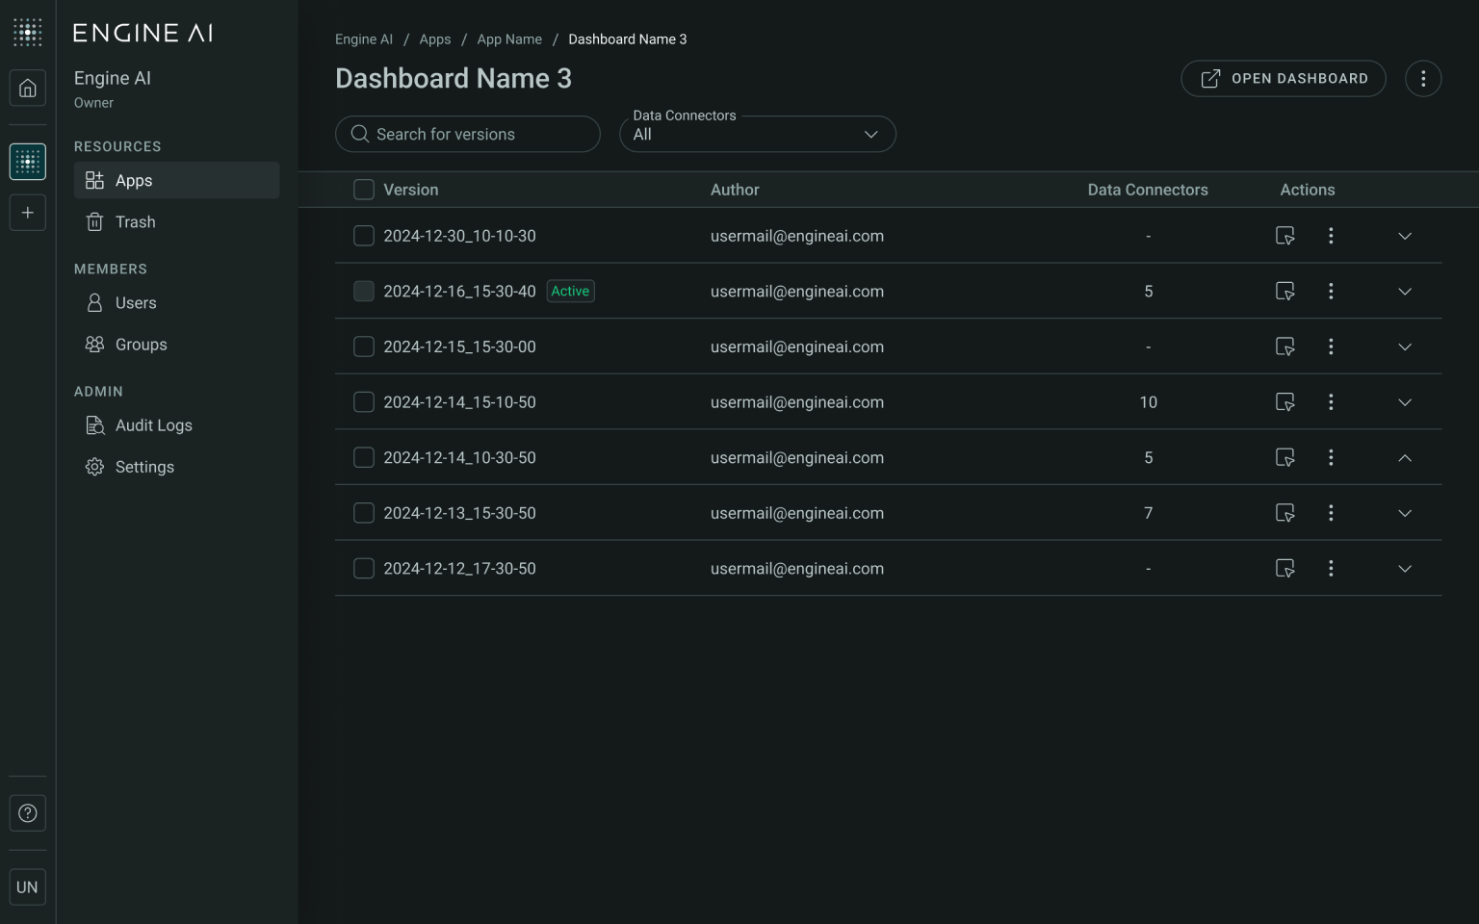Open more options for 2024-12-12_17-30-50
The height and width of the screenshot is (924, 1479).
click(1331, 569)
